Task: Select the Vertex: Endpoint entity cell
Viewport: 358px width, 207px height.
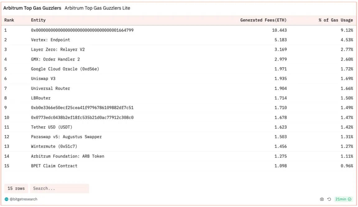Action: [50, 40]
